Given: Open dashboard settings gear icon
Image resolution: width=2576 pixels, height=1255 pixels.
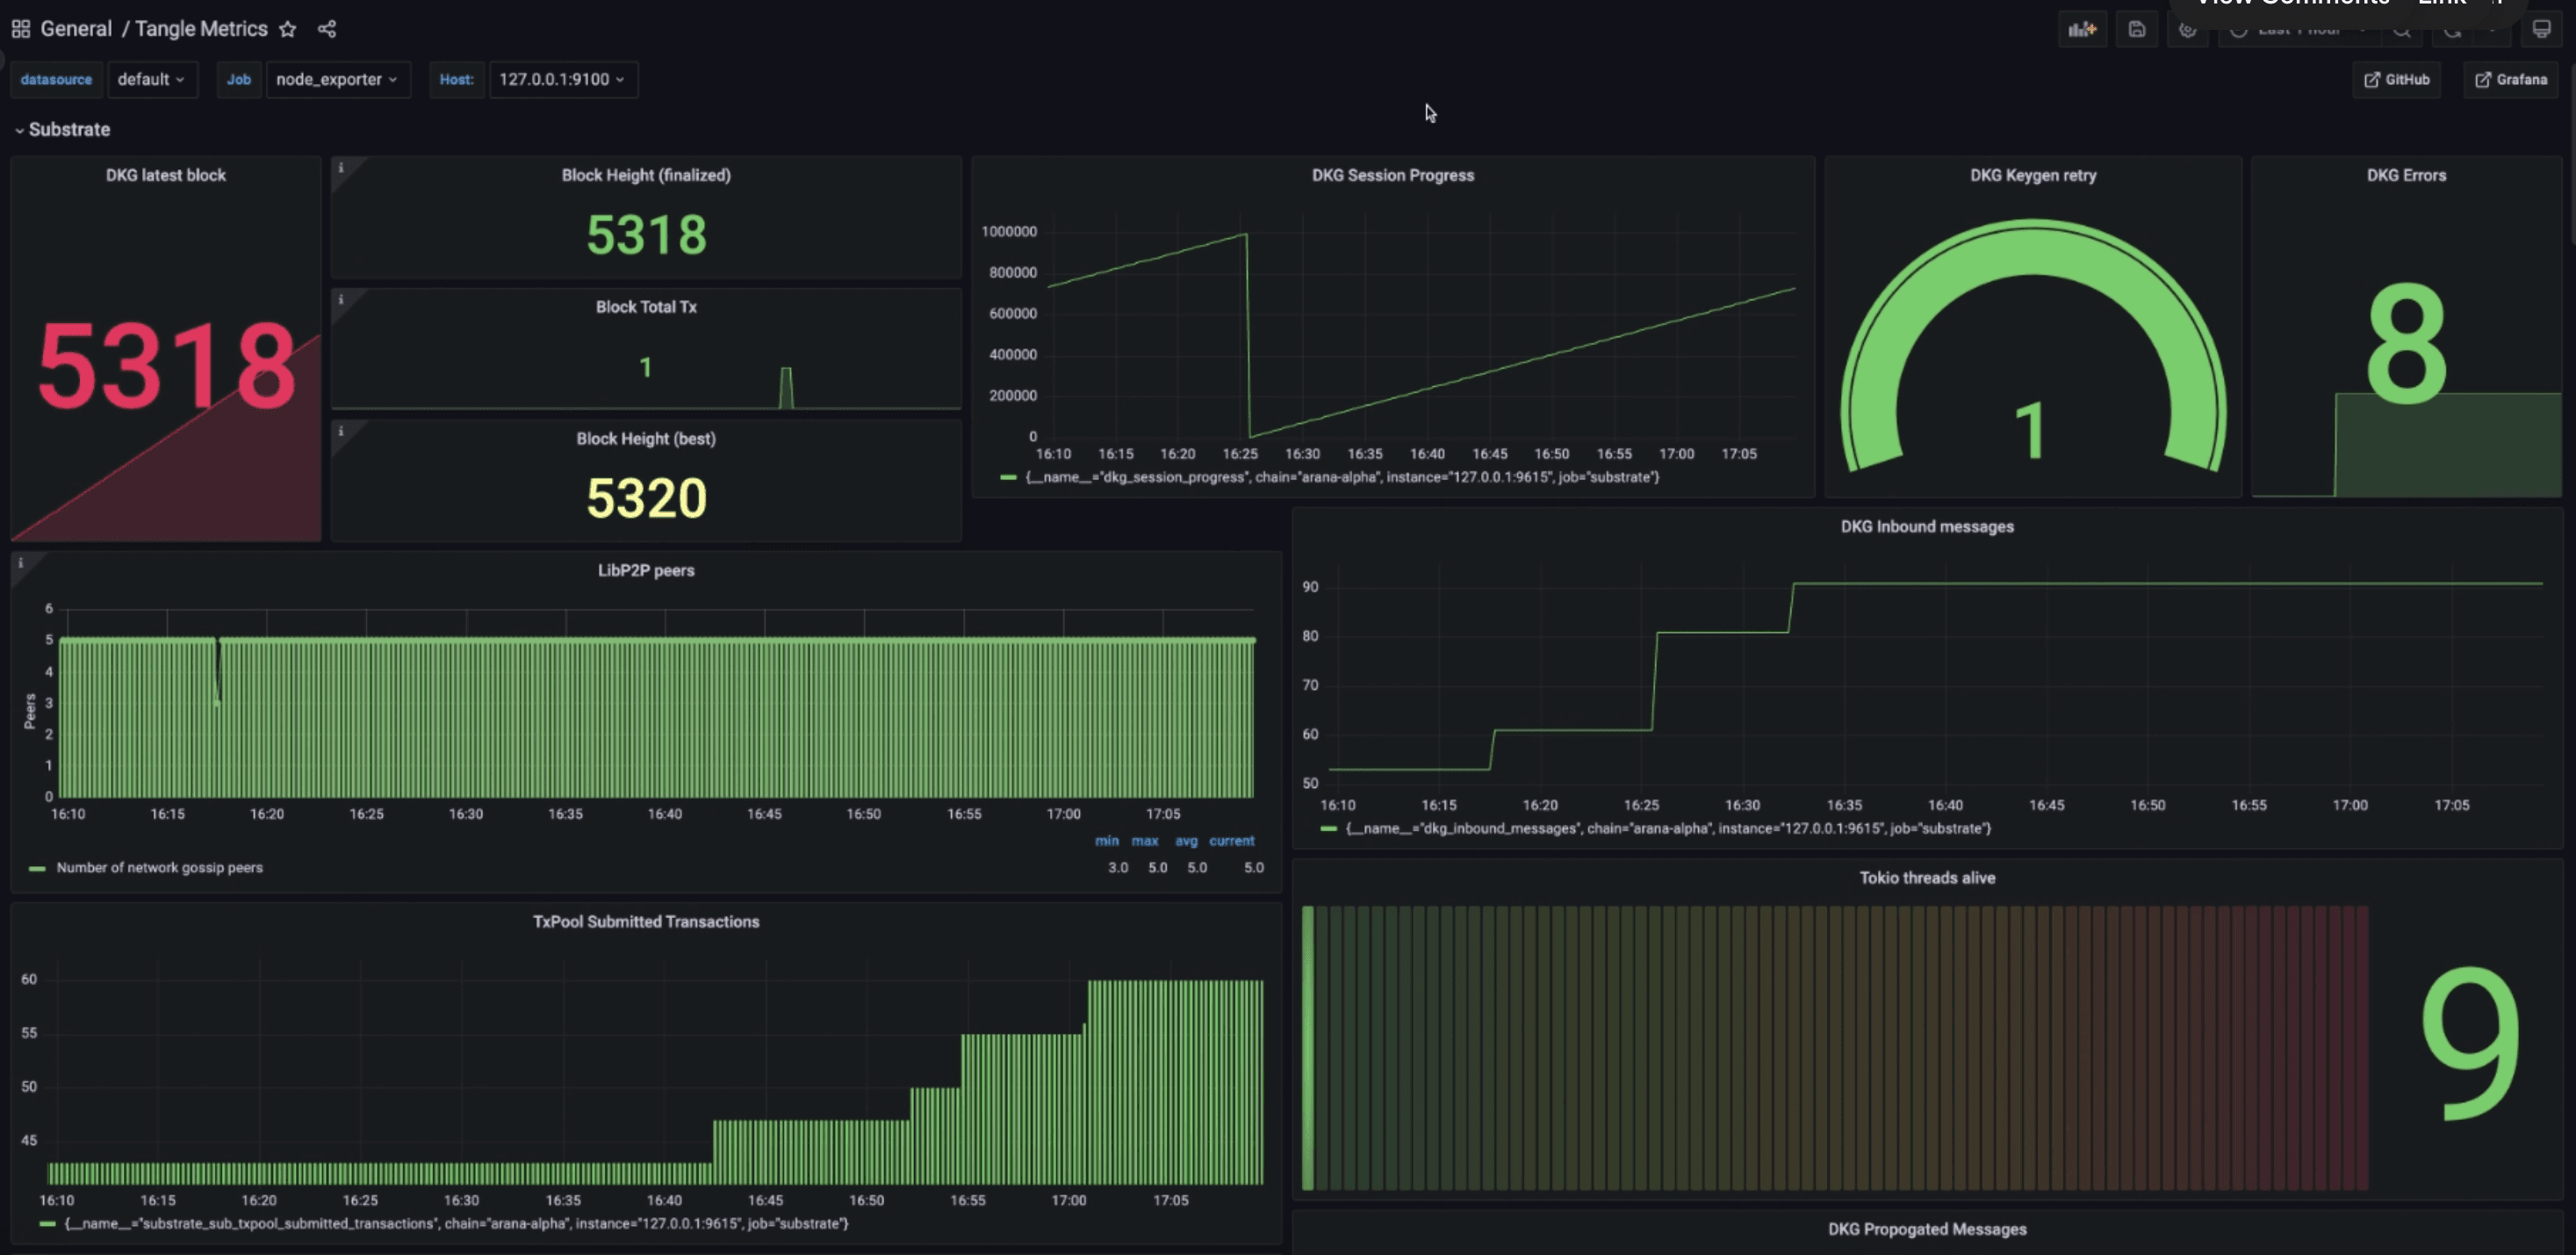Looking at the screenshot, I should pyautogui.click(x=2187, y=29).
